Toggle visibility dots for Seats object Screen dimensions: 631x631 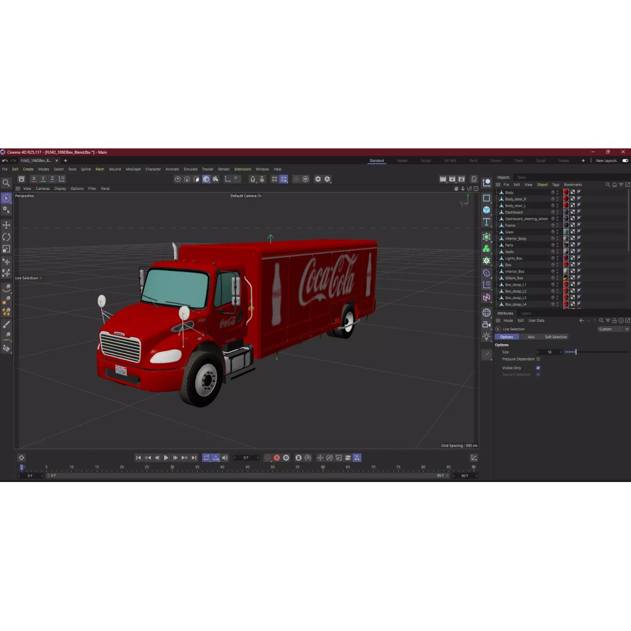557,251
